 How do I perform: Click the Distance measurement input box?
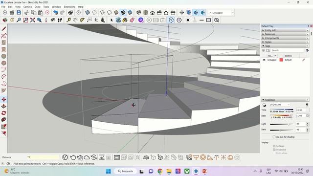coord(43,157)
